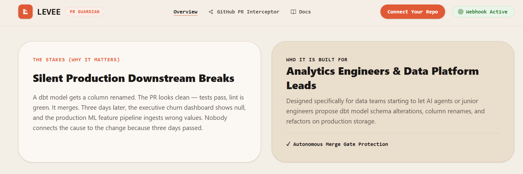523x174 pixels.
Task: Open the Overview nav tab
Action: pyautogui.click(x=185, y=12)
